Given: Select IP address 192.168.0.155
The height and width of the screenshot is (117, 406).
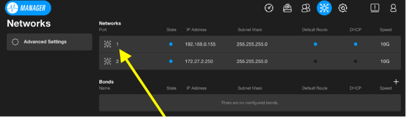Looking at the screenshot, I should pos(200,44).
